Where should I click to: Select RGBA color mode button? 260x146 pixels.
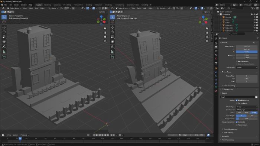(x=254, y=113)
